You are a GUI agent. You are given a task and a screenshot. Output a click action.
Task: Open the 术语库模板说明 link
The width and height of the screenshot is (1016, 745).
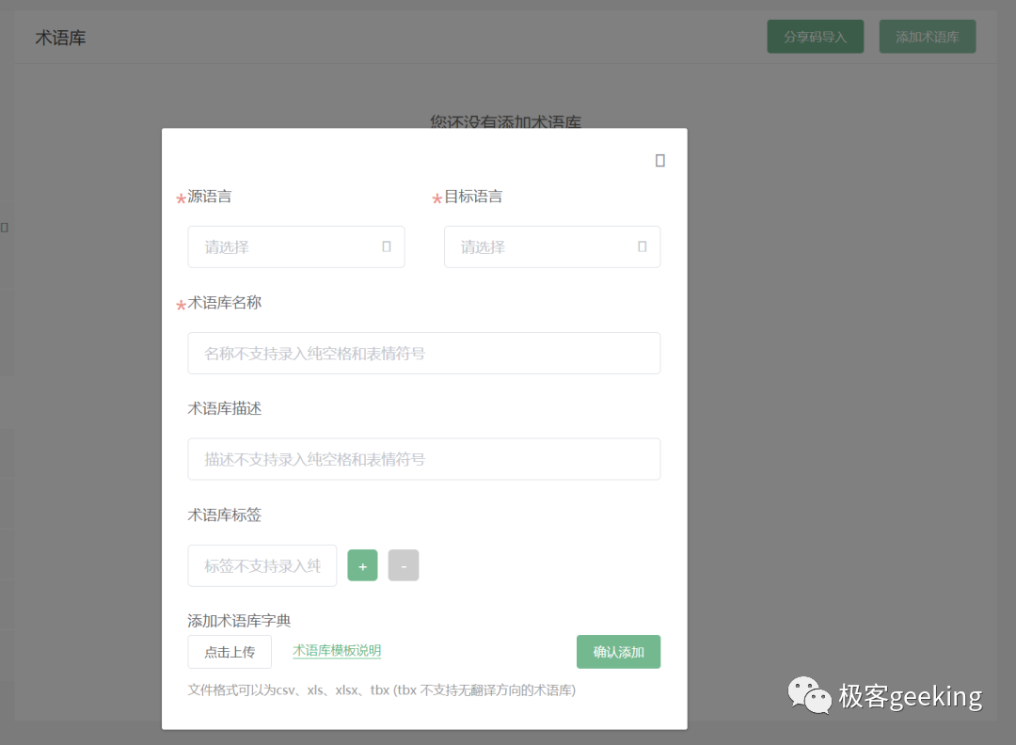tap(337, 651)
